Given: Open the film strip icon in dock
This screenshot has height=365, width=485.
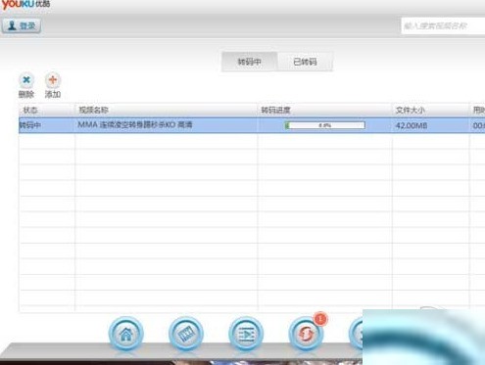Looking at the screenshot, I should [186, 334].
